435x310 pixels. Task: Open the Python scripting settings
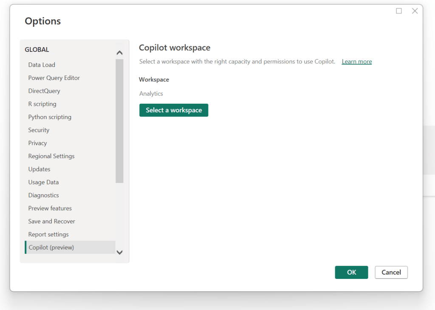(x=49, y=117)
